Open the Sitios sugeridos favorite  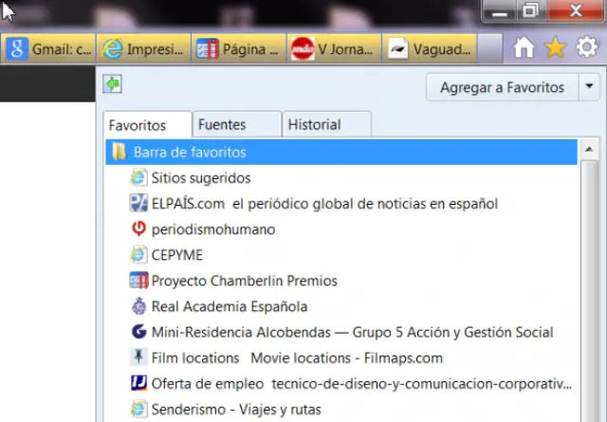click(x=200, y=177)
